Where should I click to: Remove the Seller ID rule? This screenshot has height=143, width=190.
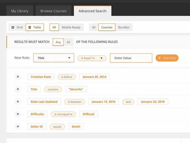click(18, 126)
